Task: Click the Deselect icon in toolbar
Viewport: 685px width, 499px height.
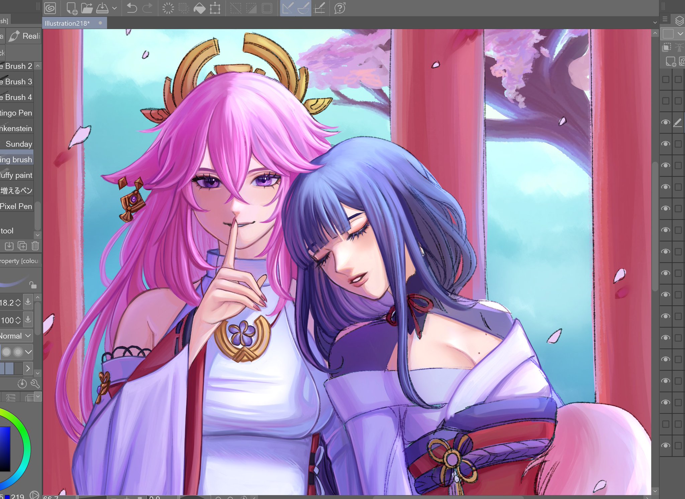Action: coord(236,8)
